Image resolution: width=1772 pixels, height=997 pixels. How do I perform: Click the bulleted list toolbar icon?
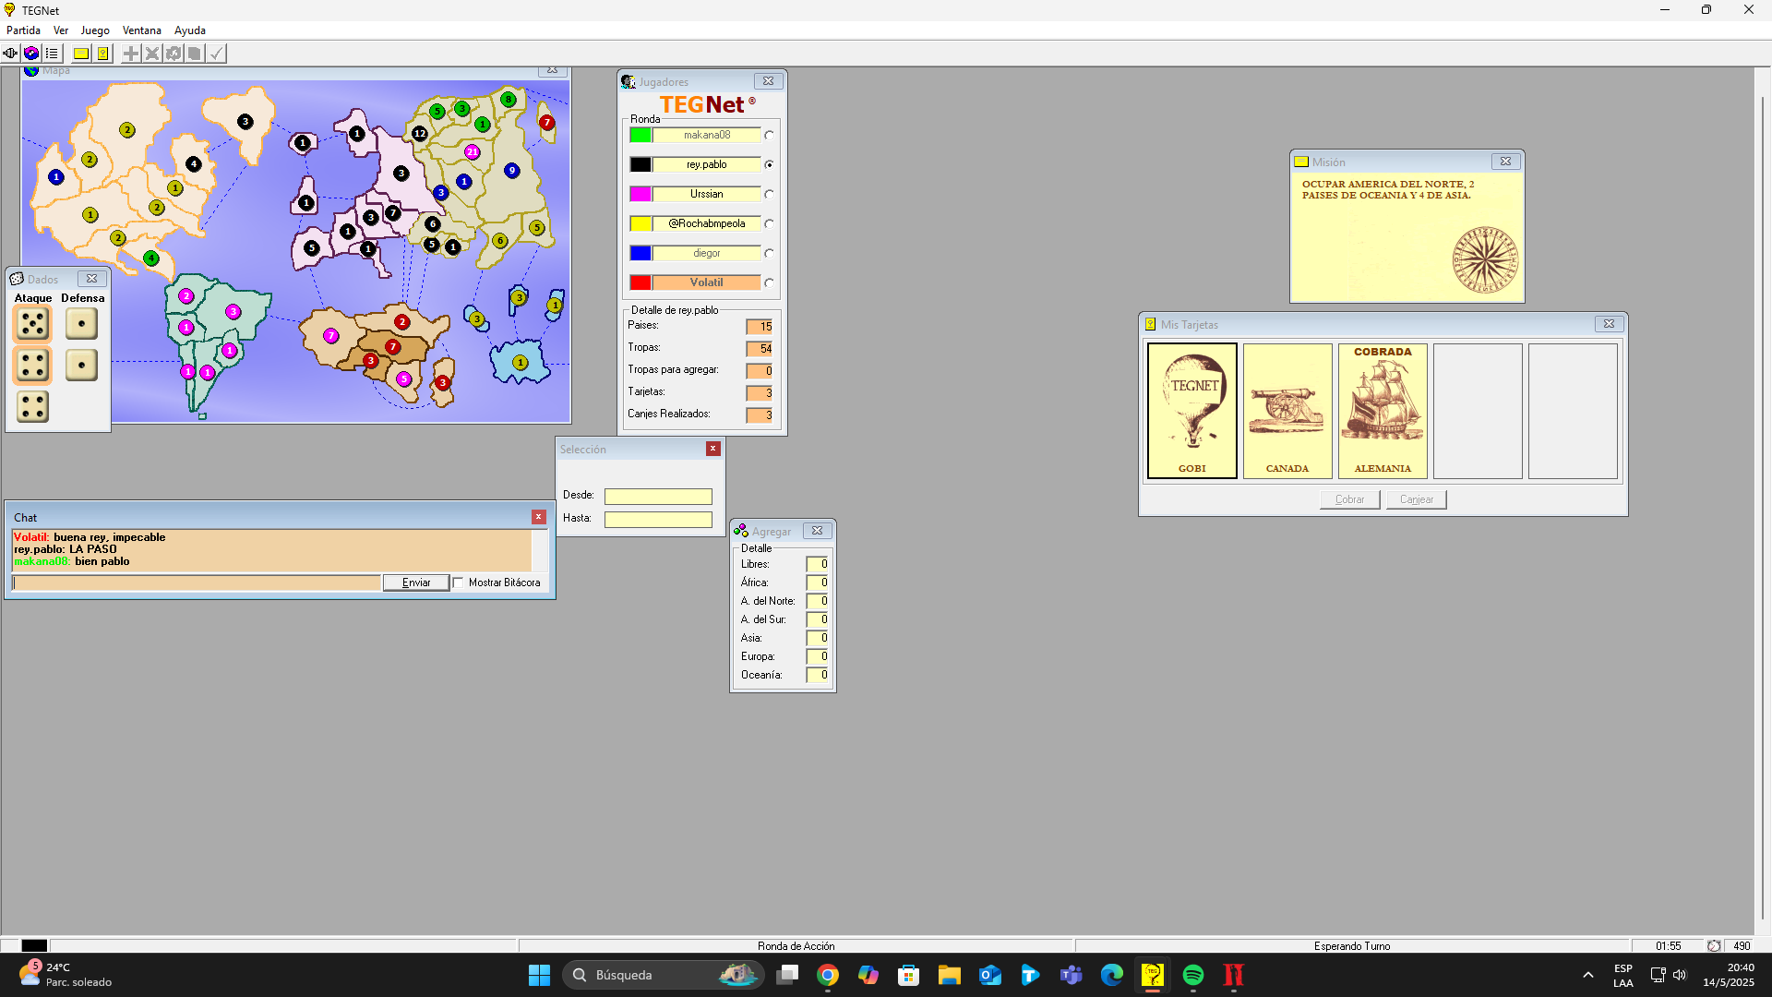click(52, 54)
